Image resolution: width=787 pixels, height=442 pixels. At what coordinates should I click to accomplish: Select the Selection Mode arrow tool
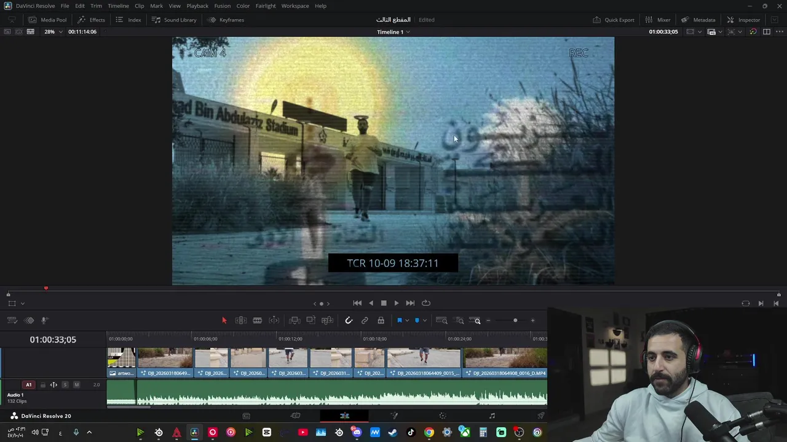224,320
